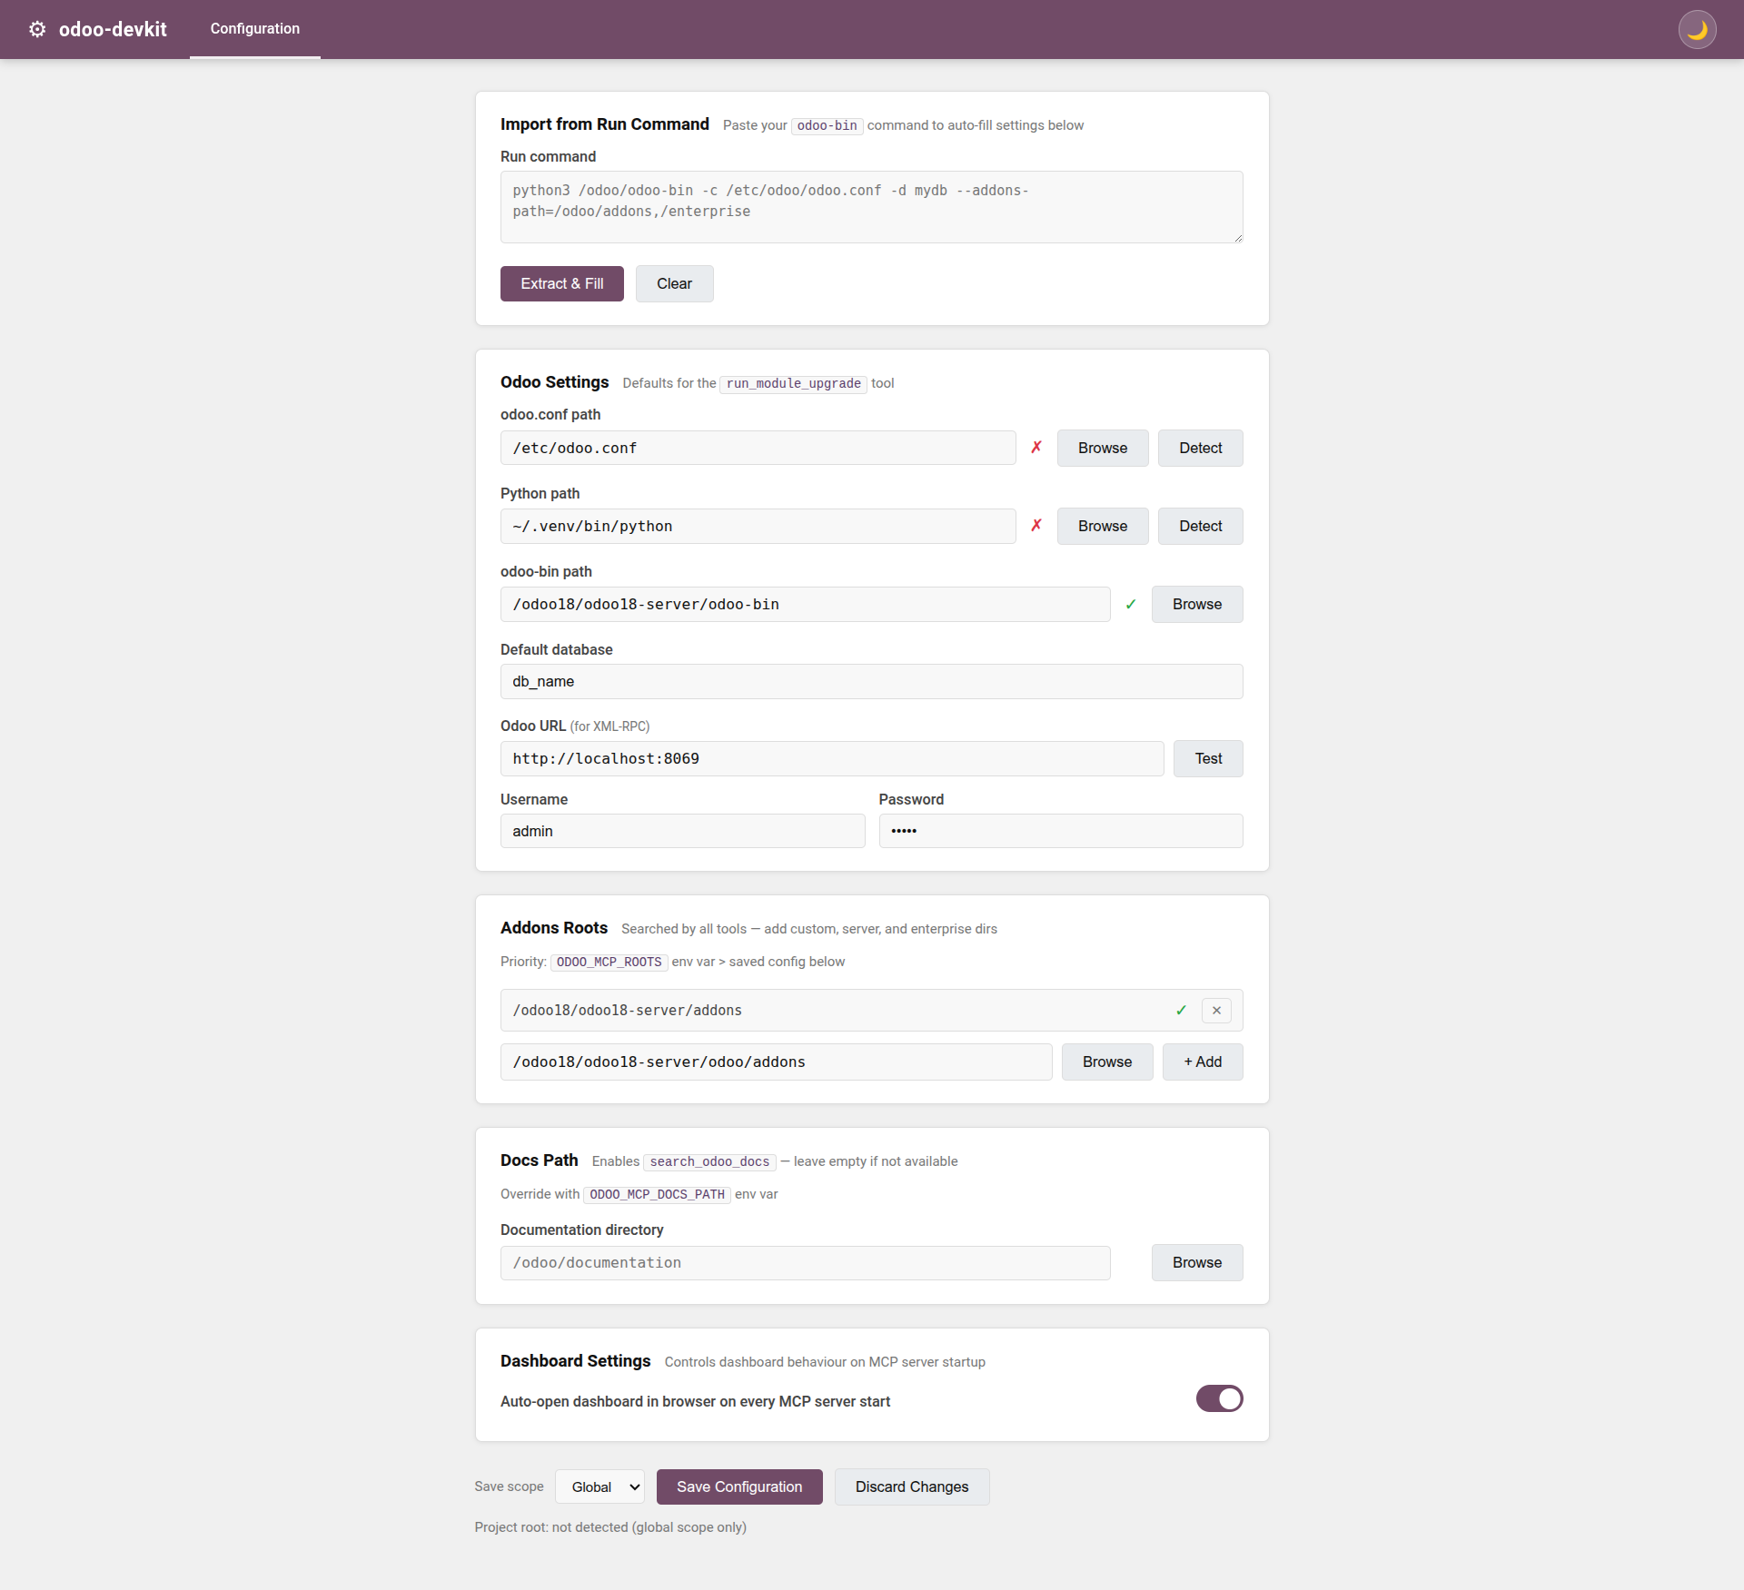
Task: Click the Username field
Action: click(682, 831)
